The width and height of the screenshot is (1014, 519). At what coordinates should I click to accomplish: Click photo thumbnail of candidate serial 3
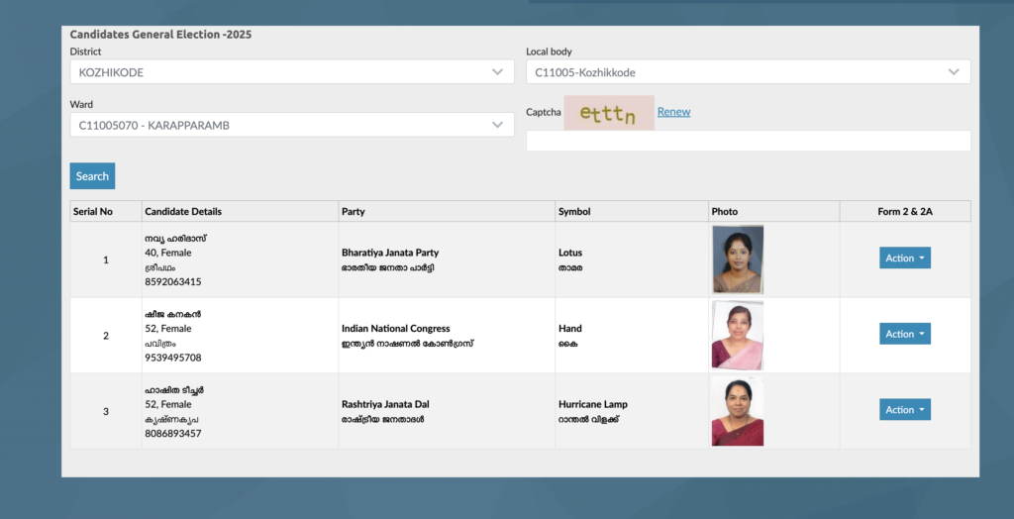738,411
